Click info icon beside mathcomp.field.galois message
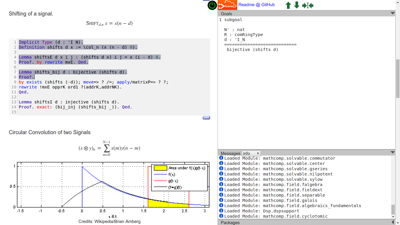The height and width of the screenshot is (225, 400). click(221, 200)
